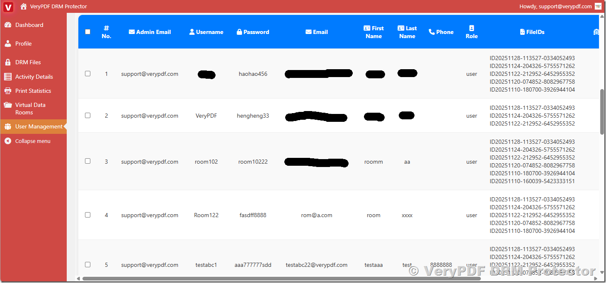Click the Virtual Data Rooms folder icon
The width and height of the screenshot is (606, 283).
pos(9,105)
